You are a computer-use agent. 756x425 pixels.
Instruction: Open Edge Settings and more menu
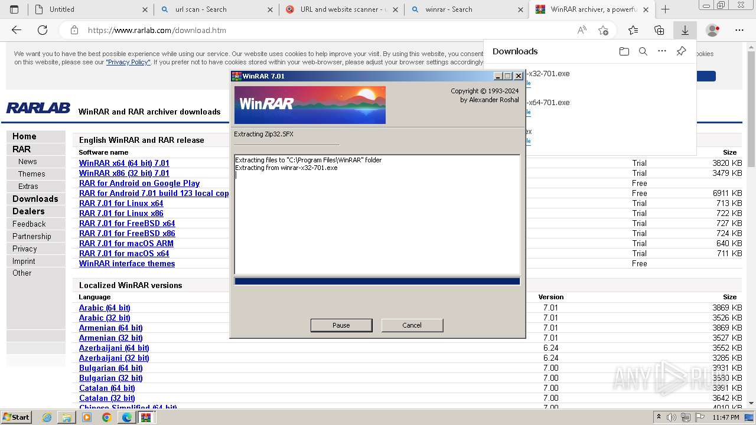pos(739,30)
